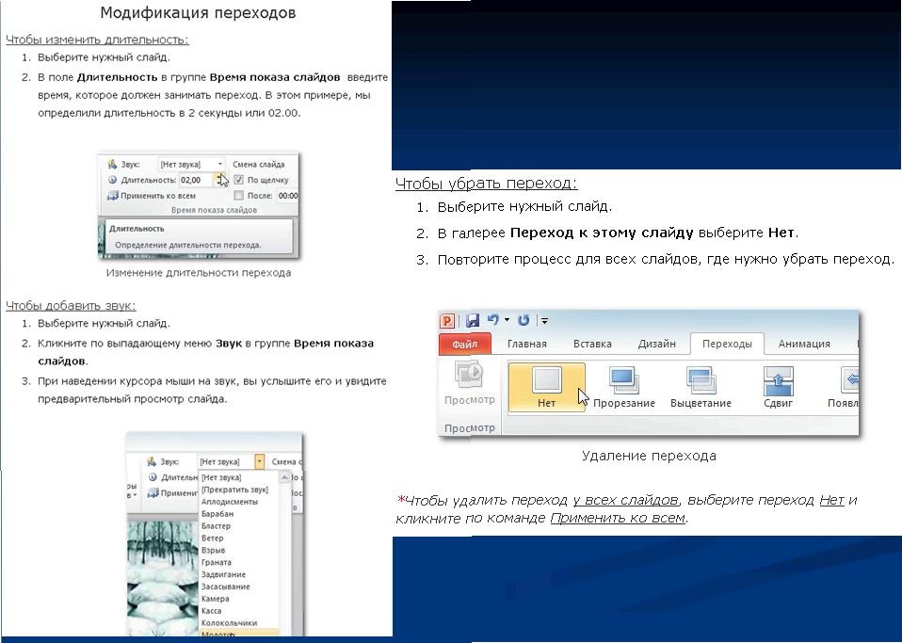Pick the 'Сдвиг' transition effect

pos(778,386)
